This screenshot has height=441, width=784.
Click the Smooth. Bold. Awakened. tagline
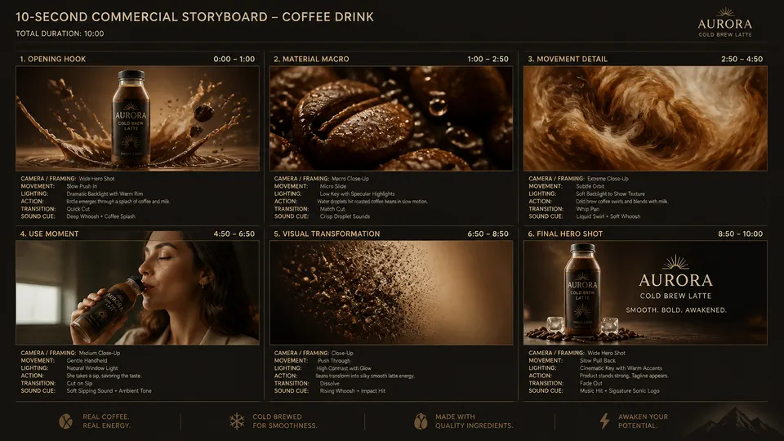point(676,310)
